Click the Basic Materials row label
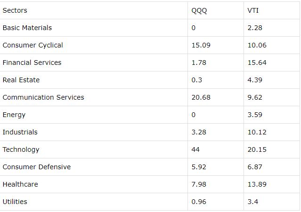The height and width of the screenshot is (212, 301). coord(27,28)
